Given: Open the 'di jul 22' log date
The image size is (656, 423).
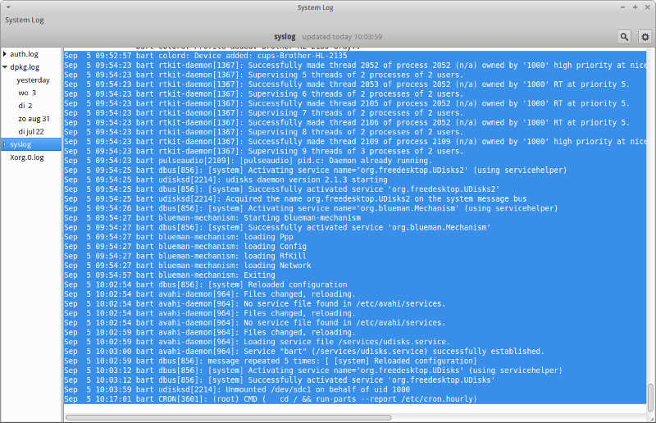Looking at the screenshot, I should 31,132.
